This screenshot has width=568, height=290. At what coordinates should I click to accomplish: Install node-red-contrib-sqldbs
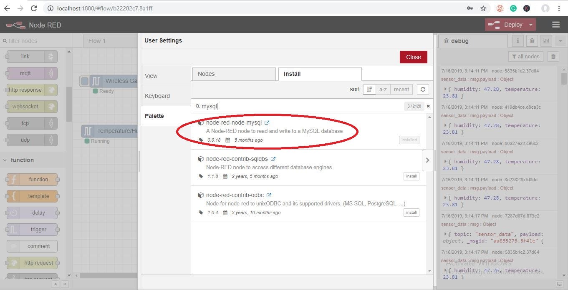[411, 176]
